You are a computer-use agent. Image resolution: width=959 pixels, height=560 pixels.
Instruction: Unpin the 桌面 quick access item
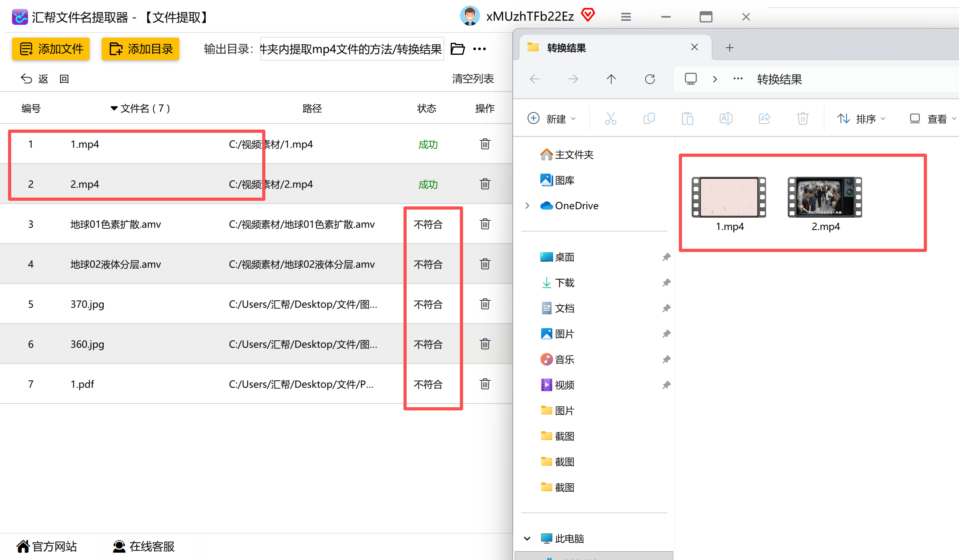click(666, 257)
